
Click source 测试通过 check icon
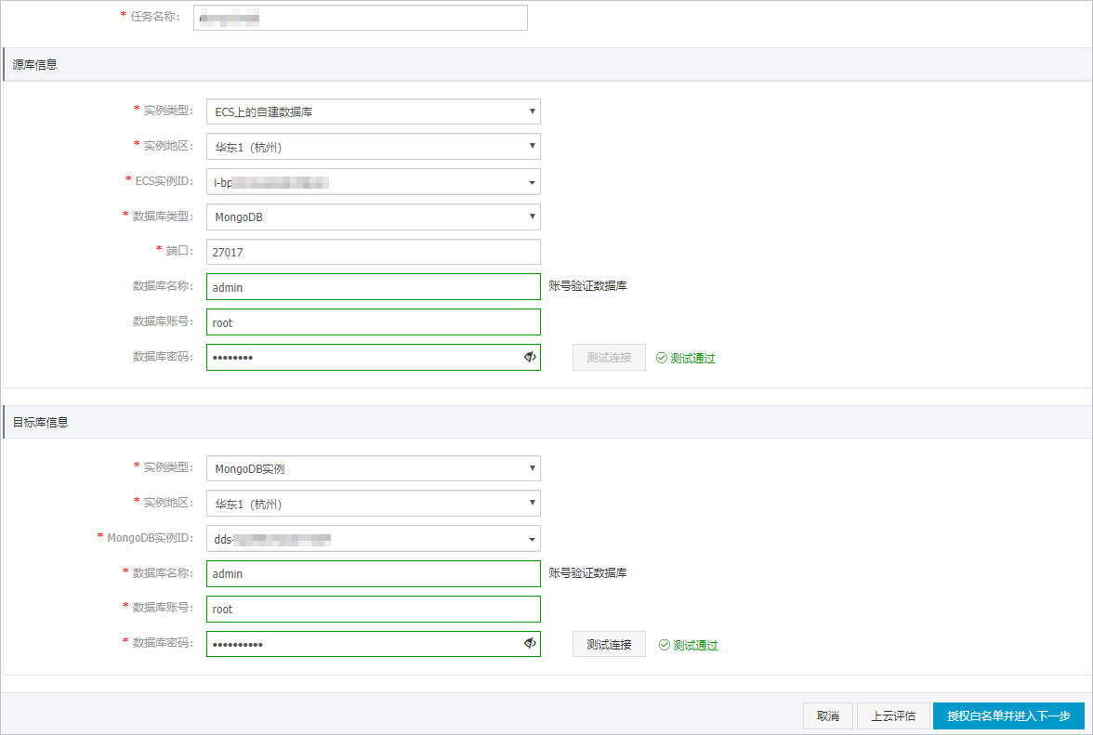662,358
